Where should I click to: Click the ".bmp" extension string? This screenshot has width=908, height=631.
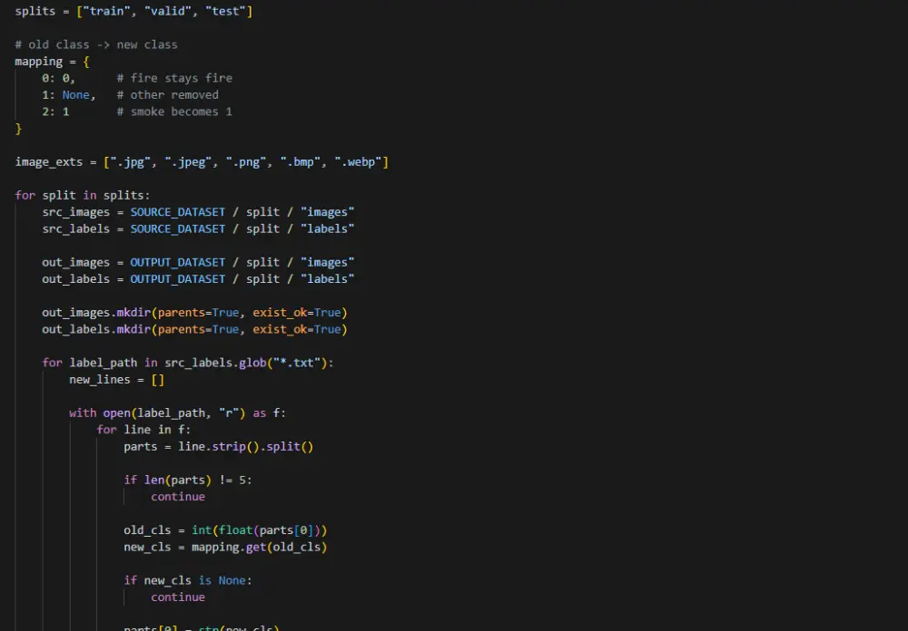coord(301,162)
